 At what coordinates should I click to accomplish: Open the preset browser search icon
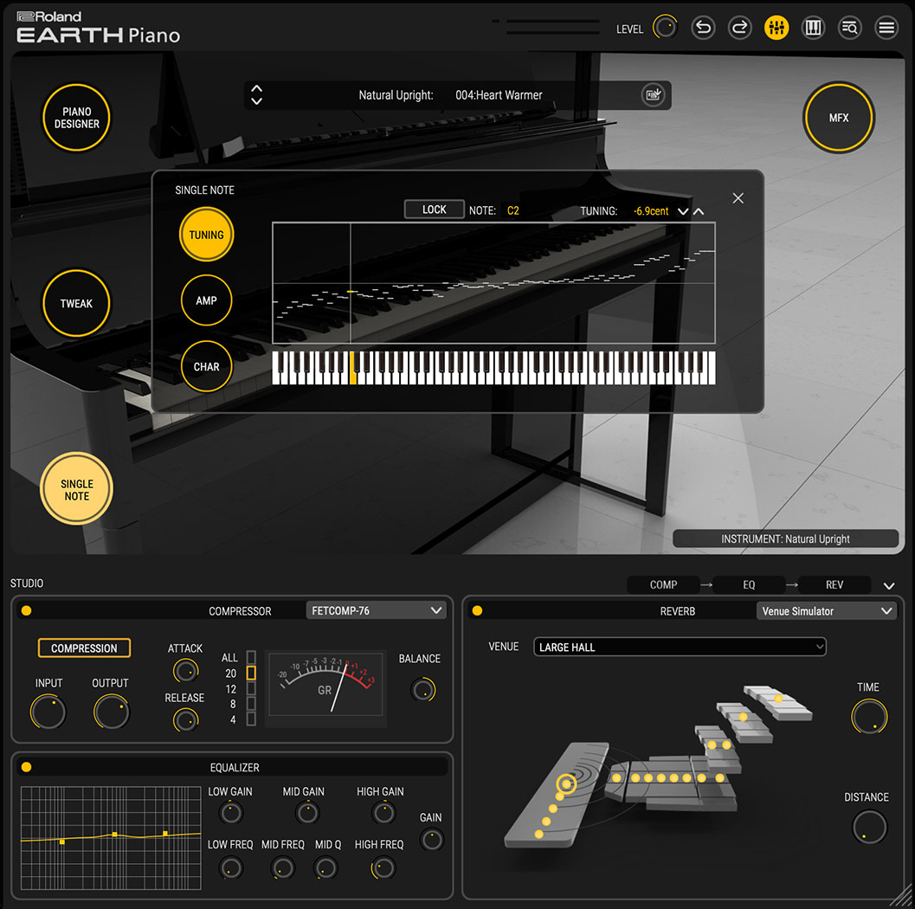pos(850,28)
